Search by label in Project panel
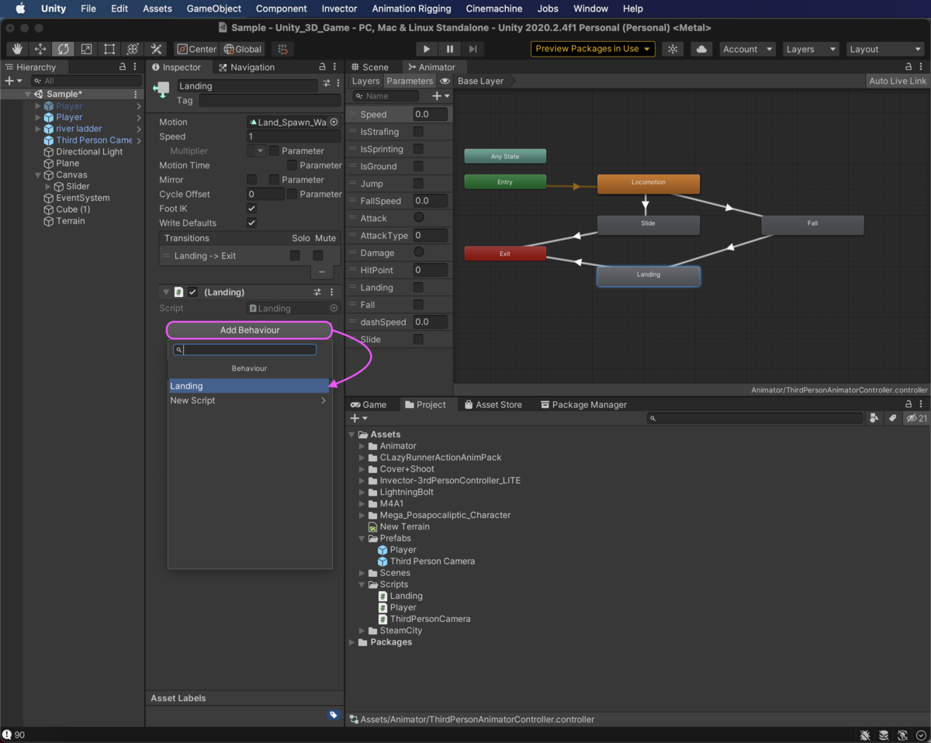Viewport: 931px width, 743px height. pyautogui.click(x=892, y=418)
